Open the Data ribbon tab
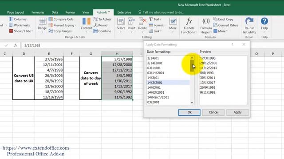Screen dimensions: 284x159 (x=55, y=12)
